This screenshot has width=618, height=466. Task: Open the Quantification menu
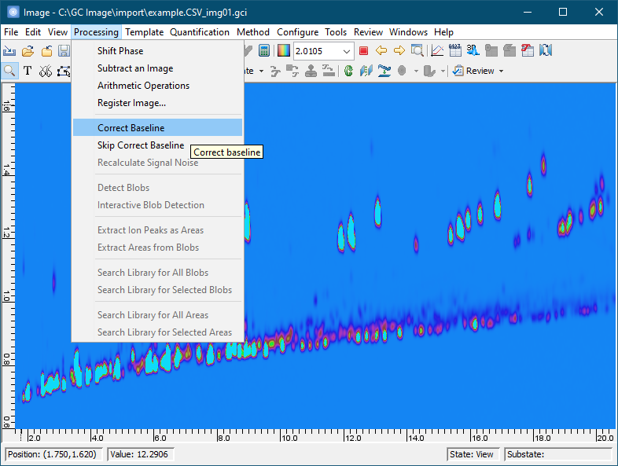pos(200,32)
